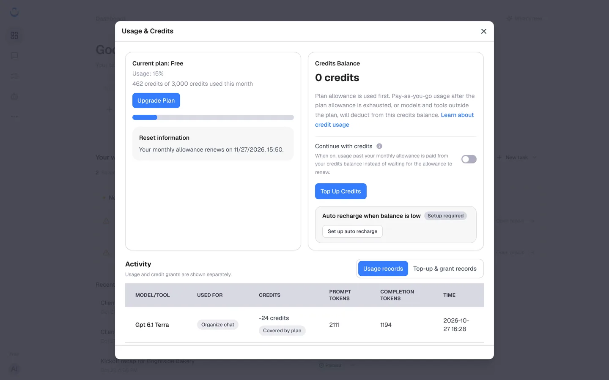Screen dimensions: 609x380
Task: Switch to the Usage records tab
Action: tap(383, 269)
